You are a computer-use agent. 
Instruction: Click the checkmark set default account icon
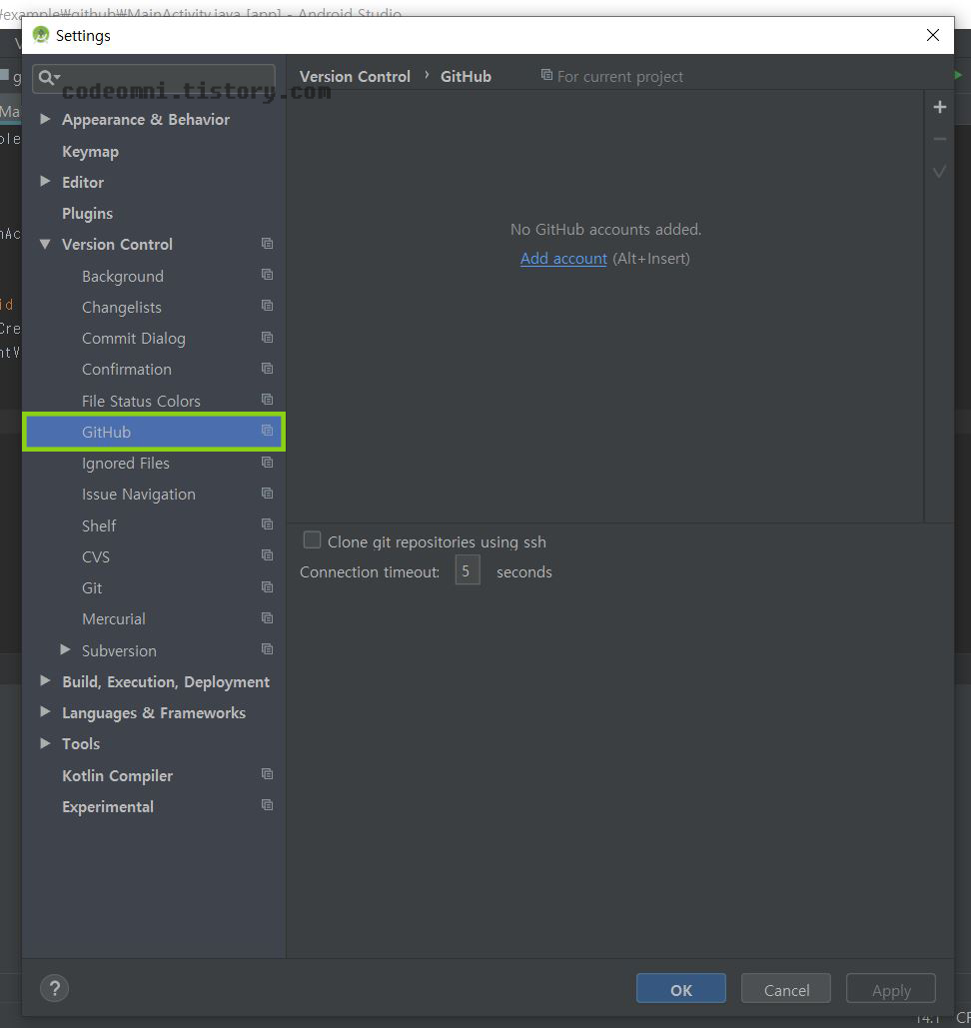coord(939,172)
